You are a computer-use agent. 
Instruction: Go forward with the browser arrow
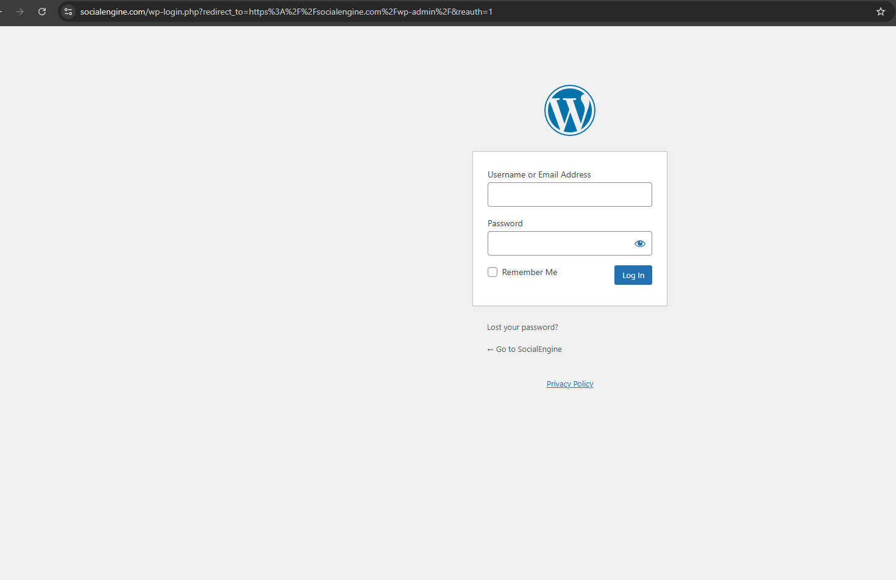click(20, 12)
